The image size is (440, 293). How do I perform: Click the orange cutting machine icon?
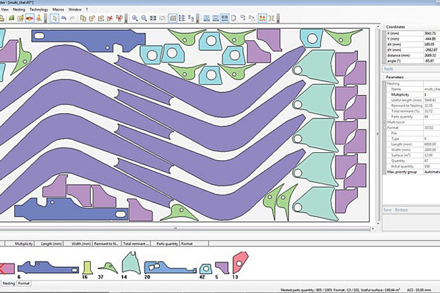click(39, 18)
